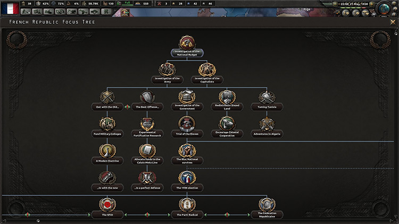
Task: View air experience value 46
Action: 207,4
